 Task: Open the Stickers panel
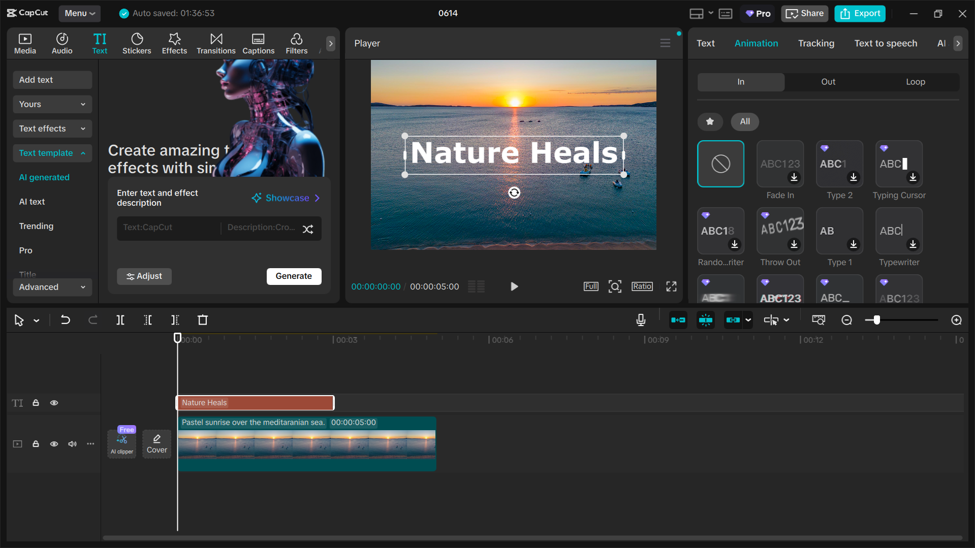[x=137, y=43]
